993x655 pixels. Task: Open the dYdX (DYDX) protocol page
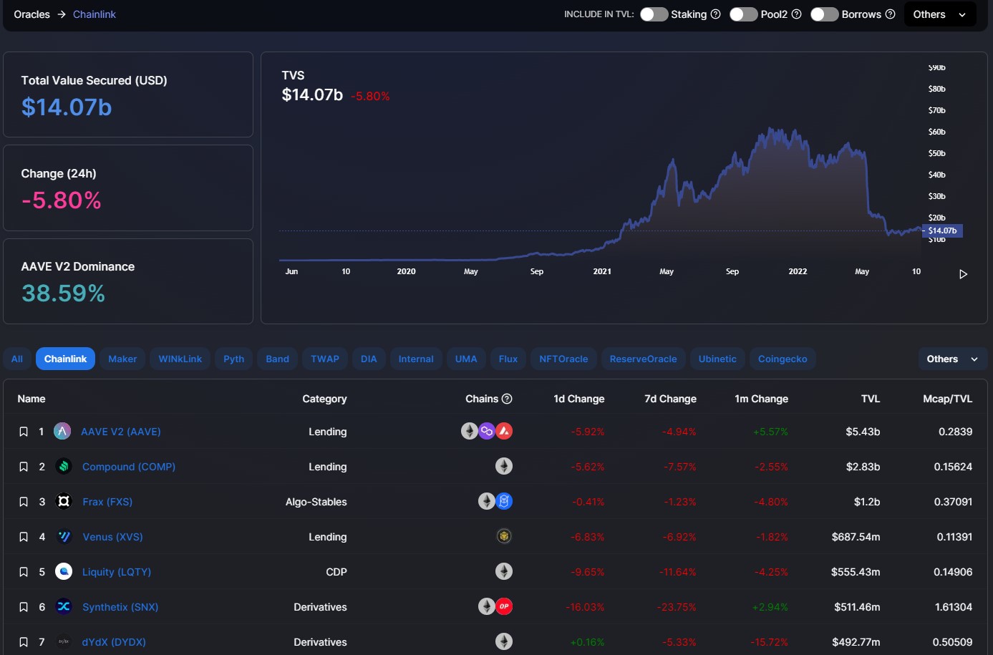114,641
